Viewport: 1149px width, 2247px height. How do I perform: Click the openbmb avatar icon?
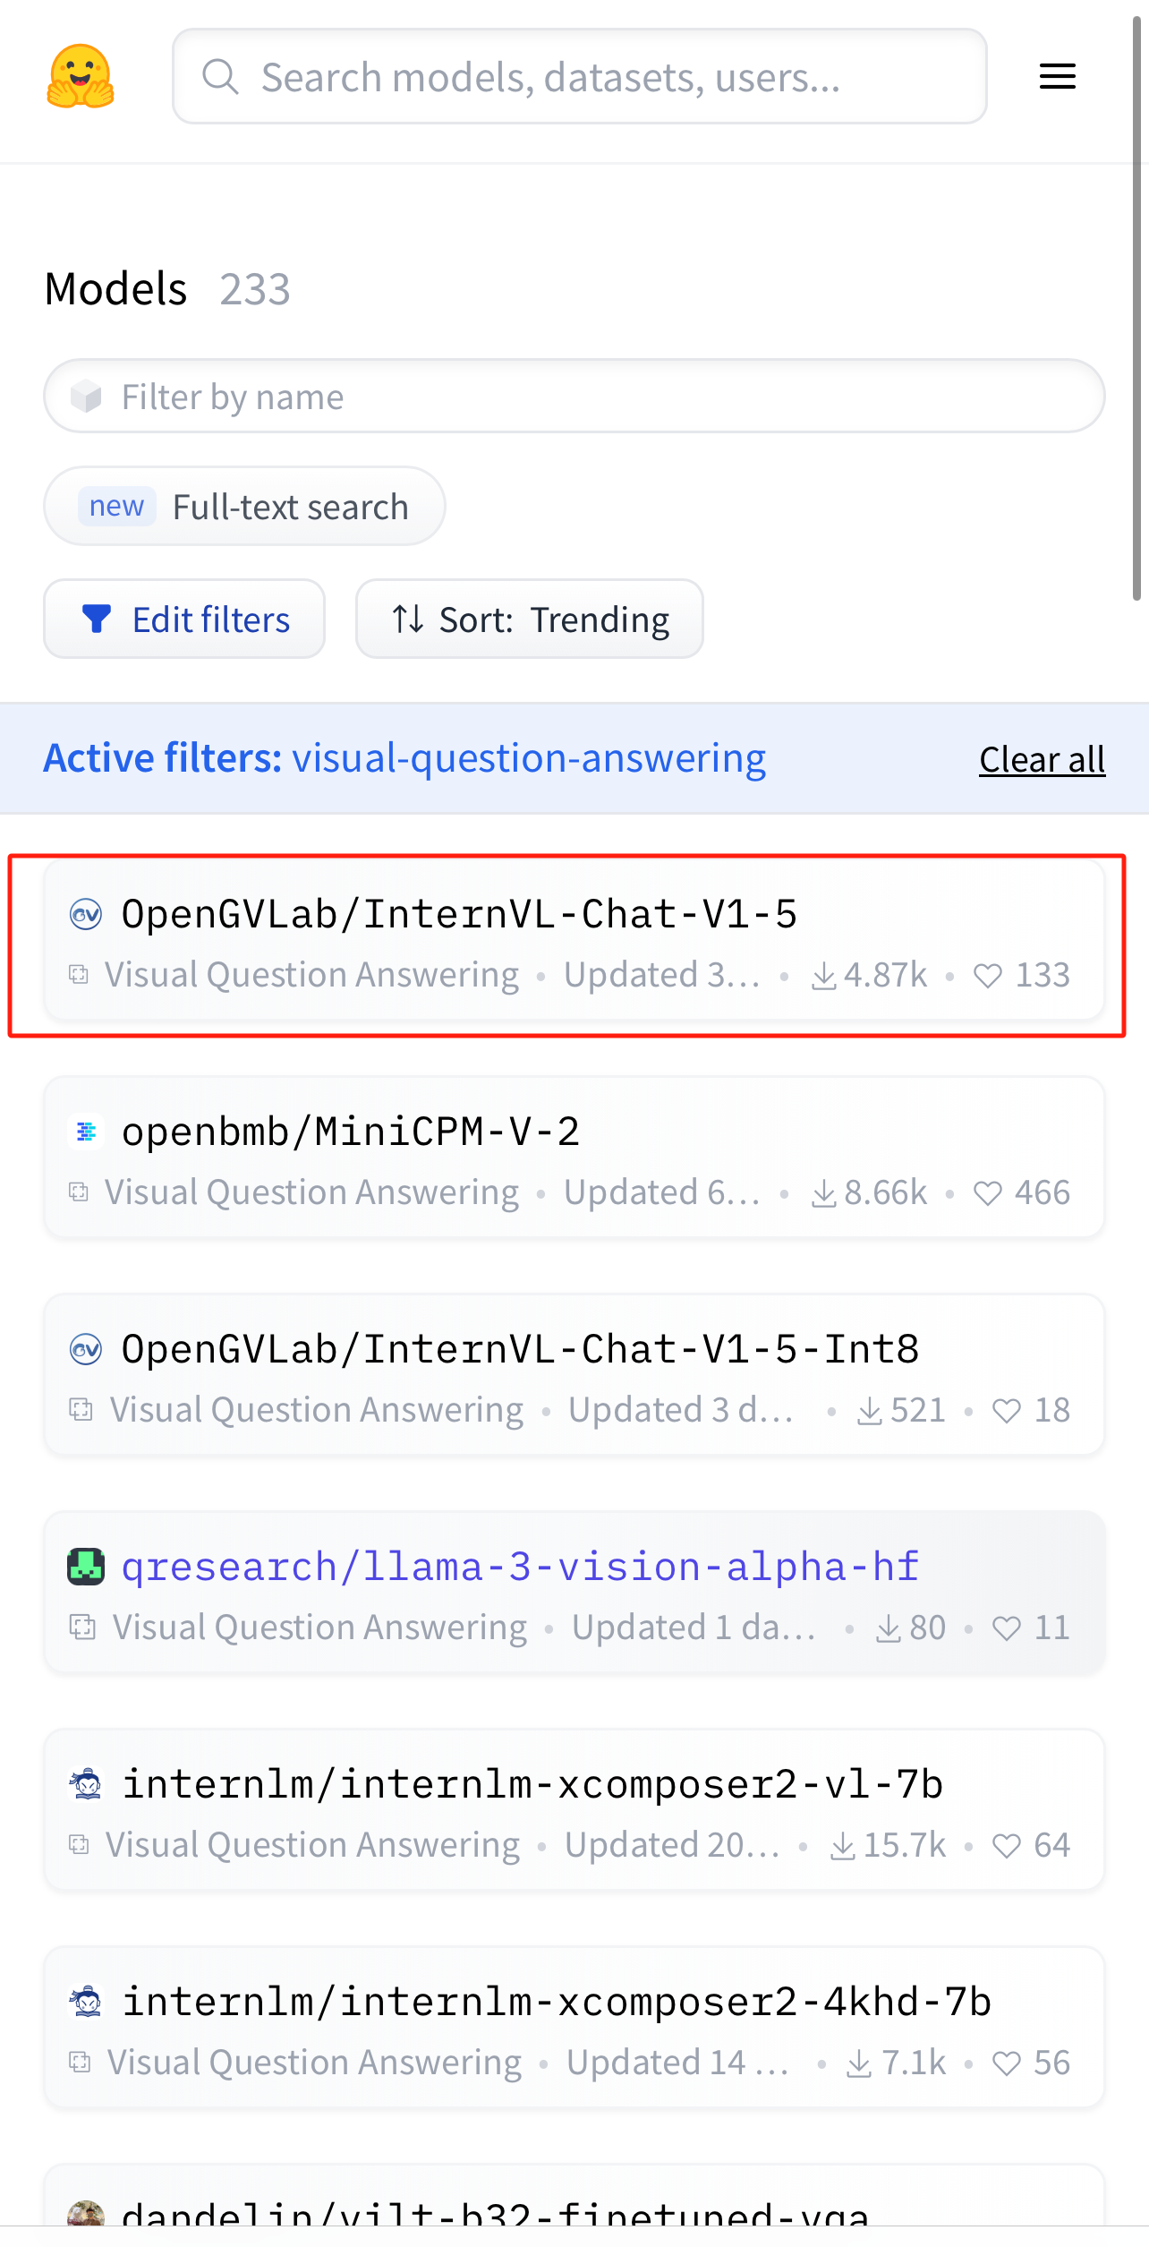(x=86, y=1132)
